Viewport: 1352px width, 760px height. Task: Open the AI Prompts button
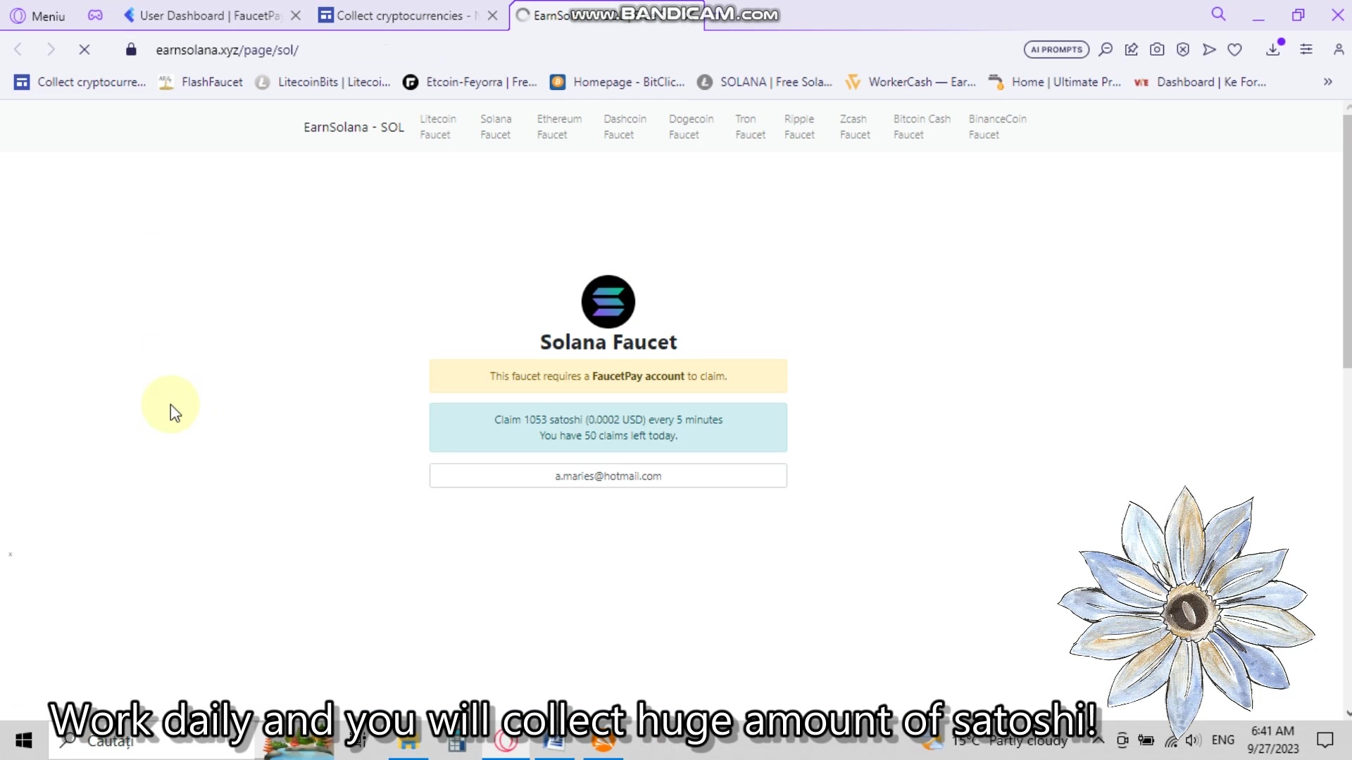(1056, 49)
